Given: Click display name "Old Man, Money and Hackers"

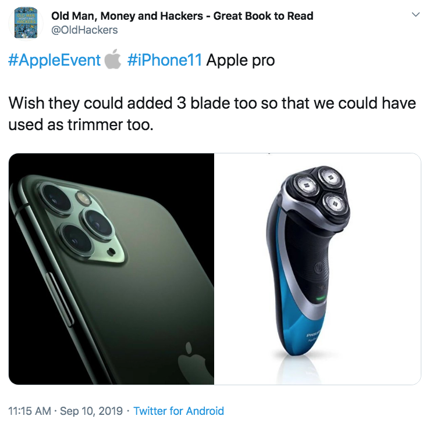Looking at the screenshot, I should 127,16.
